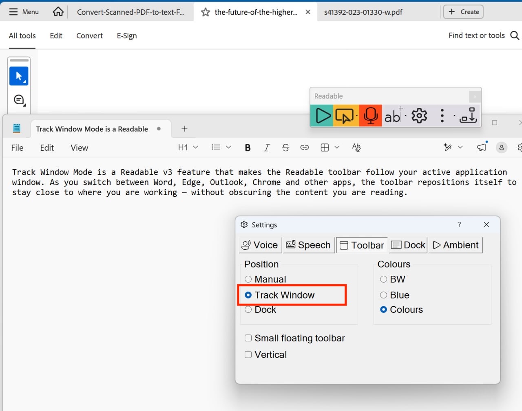Image resolution: width=522 pixels, height=411 pixels.
Task: Click the Acrobat search magnifier icon
Action: pos(515,35)
